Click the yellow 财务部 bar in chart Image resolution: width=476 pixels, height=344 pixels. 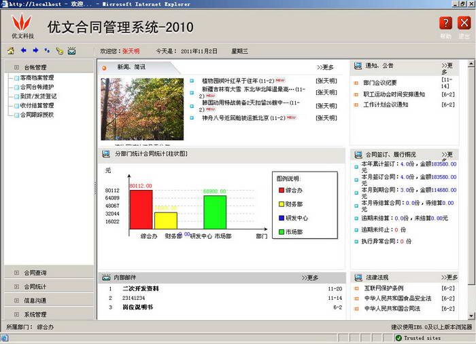tap(166, 221)
